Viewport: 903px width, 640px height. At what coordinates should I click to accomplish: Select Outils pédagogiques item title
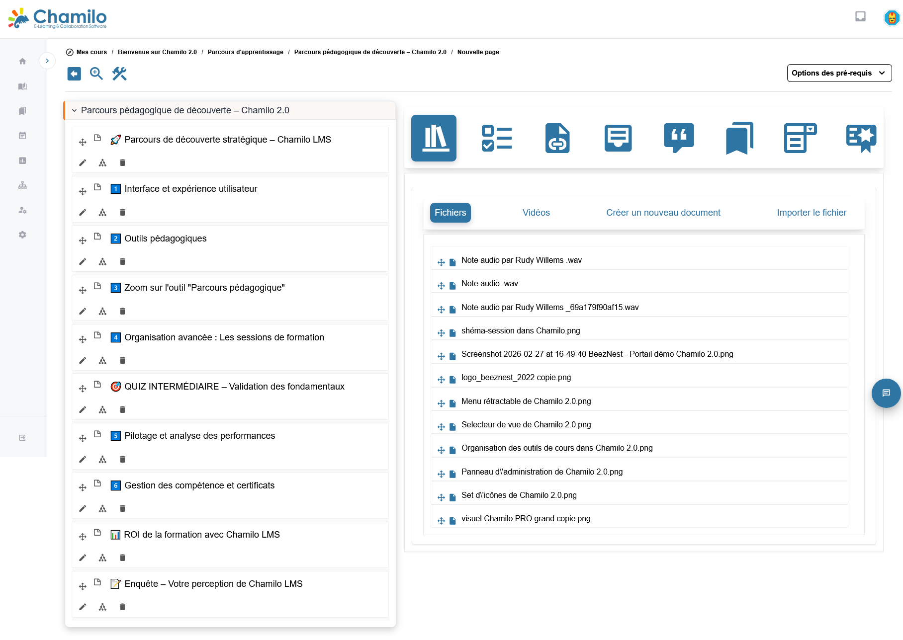165,239
